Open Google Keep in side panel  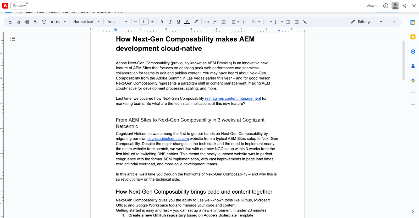(413, 37)
